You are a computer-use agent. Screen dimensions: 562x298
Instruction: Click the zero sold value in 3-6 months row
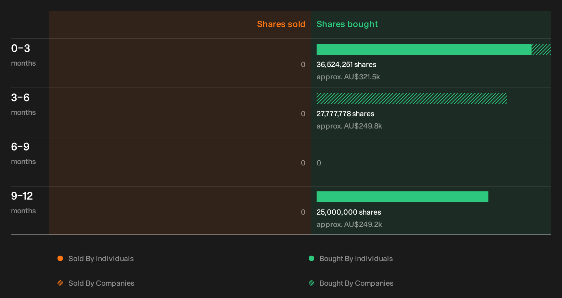303,114
